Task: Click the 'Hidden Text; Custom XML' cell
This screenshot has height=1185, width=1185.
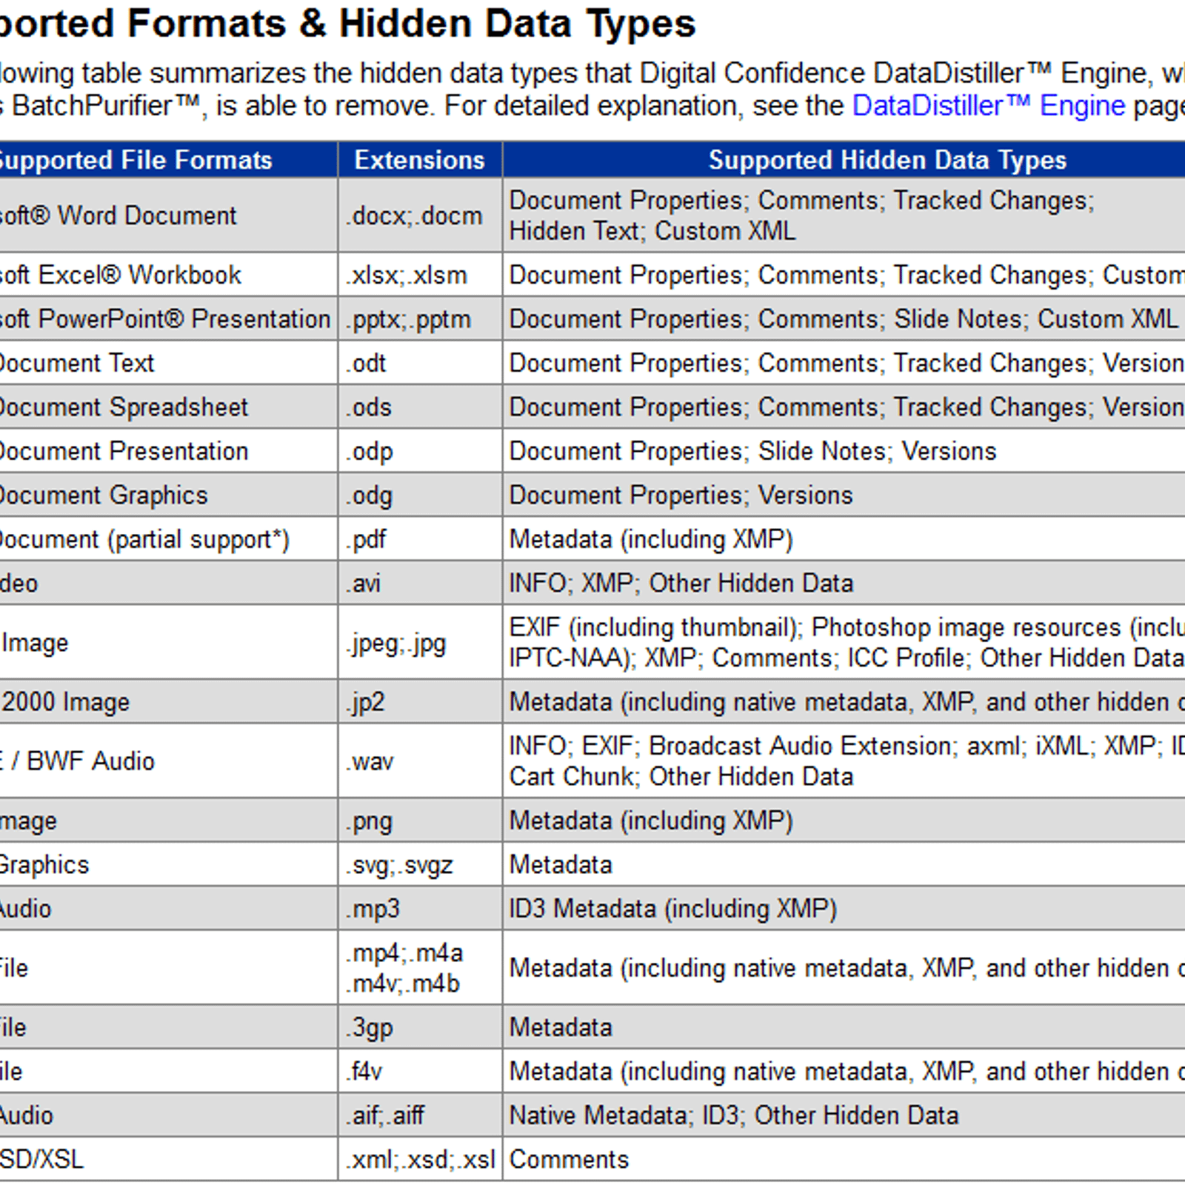Action: tap(844, 216)
